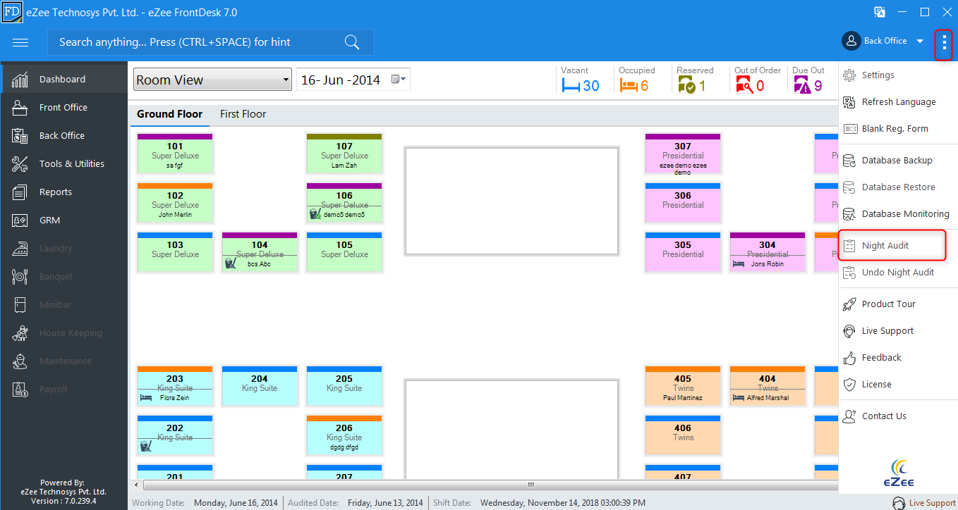Select room 406 Twins tile
This screenshot has height=510, width=958.
[x=683, y=435]
